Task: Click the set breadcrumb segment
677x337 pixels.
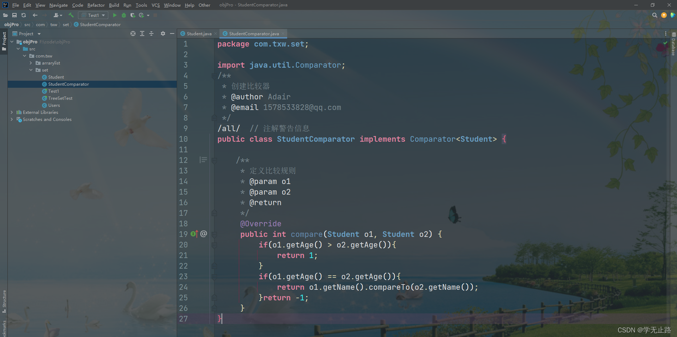Action: pyautogui.click(x=66, y=24)
